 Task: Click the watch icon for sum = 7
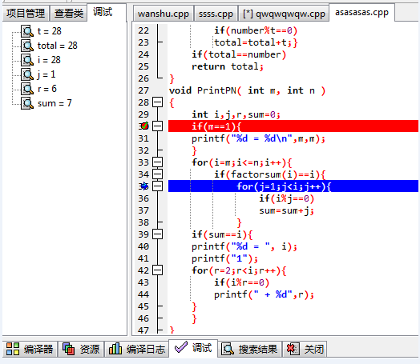[x=27, y=103]
